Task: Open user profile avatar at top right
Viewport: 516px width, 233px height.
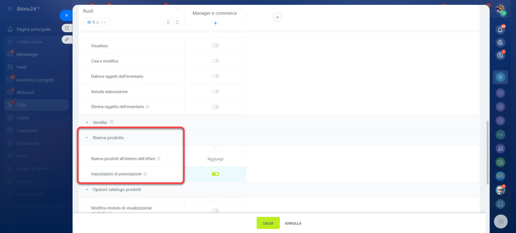Action: 500,8
